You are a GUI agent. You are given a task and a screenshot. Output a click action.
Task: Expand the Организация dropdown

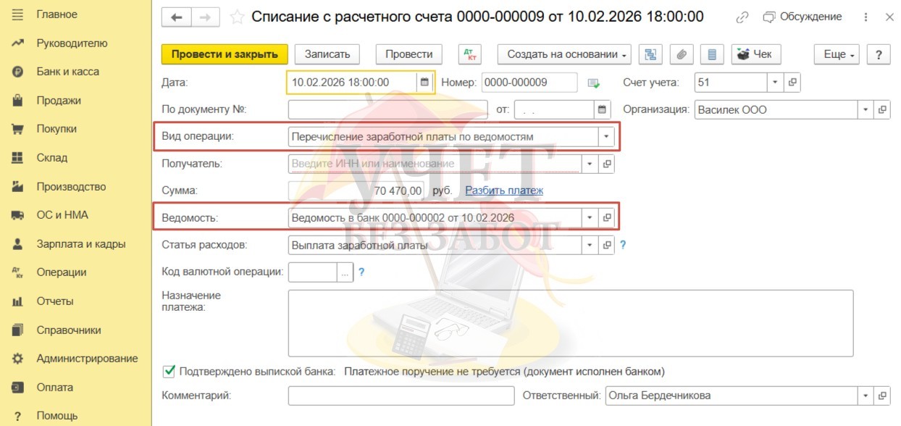(x=866, y=110)
